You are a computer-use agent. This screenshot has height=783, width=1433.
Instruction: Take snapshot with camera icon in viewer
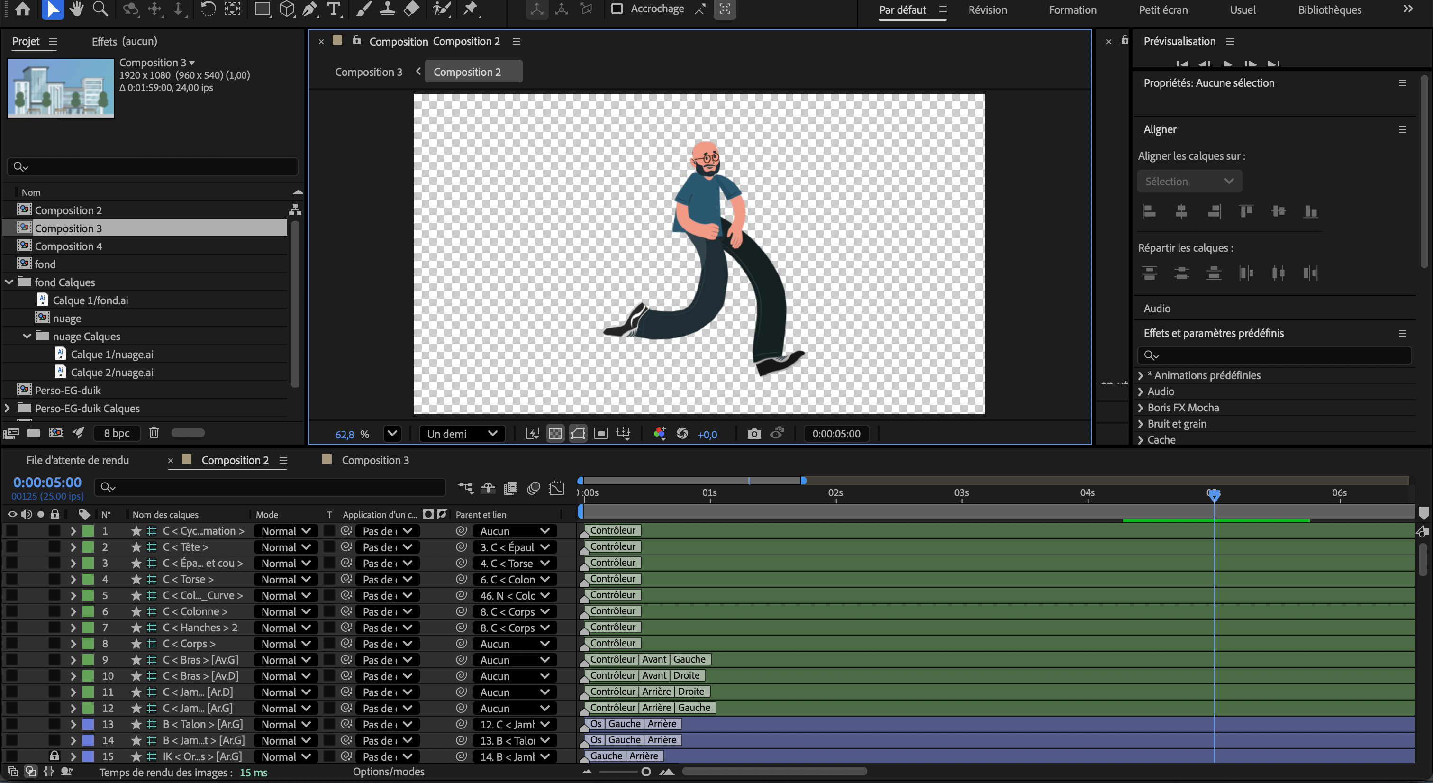pyautogui.click(x=754, y=434)
